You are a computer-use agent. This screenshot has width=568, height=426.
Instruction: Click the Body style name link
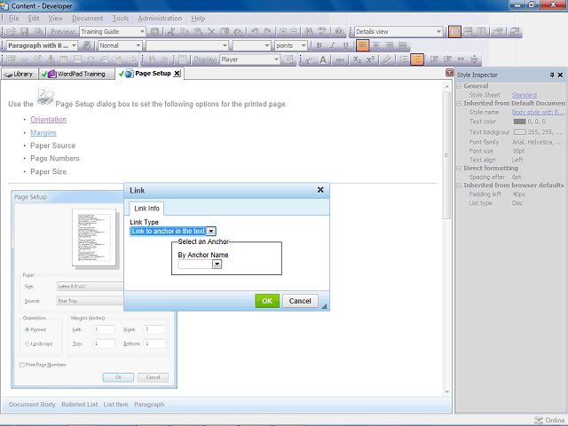pos(538,113)
